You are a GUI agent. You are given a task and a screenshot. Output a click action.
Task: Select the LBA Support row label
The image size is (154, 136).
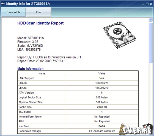coord(26,78)
